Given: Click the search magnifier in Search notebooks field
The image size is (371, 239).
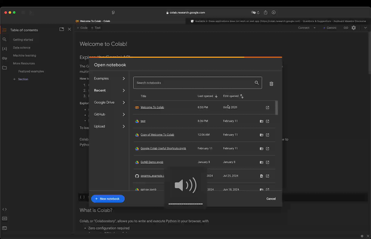Looking at the screenshot, I should tap(256, 83).
